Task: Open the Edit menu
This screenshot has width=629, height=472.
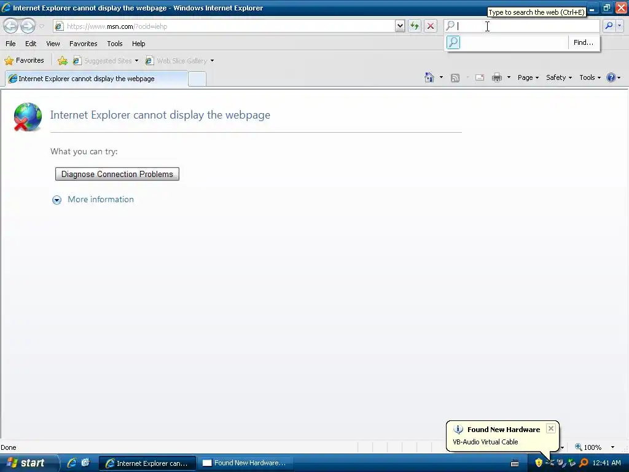Action: [x=31, y=44]
